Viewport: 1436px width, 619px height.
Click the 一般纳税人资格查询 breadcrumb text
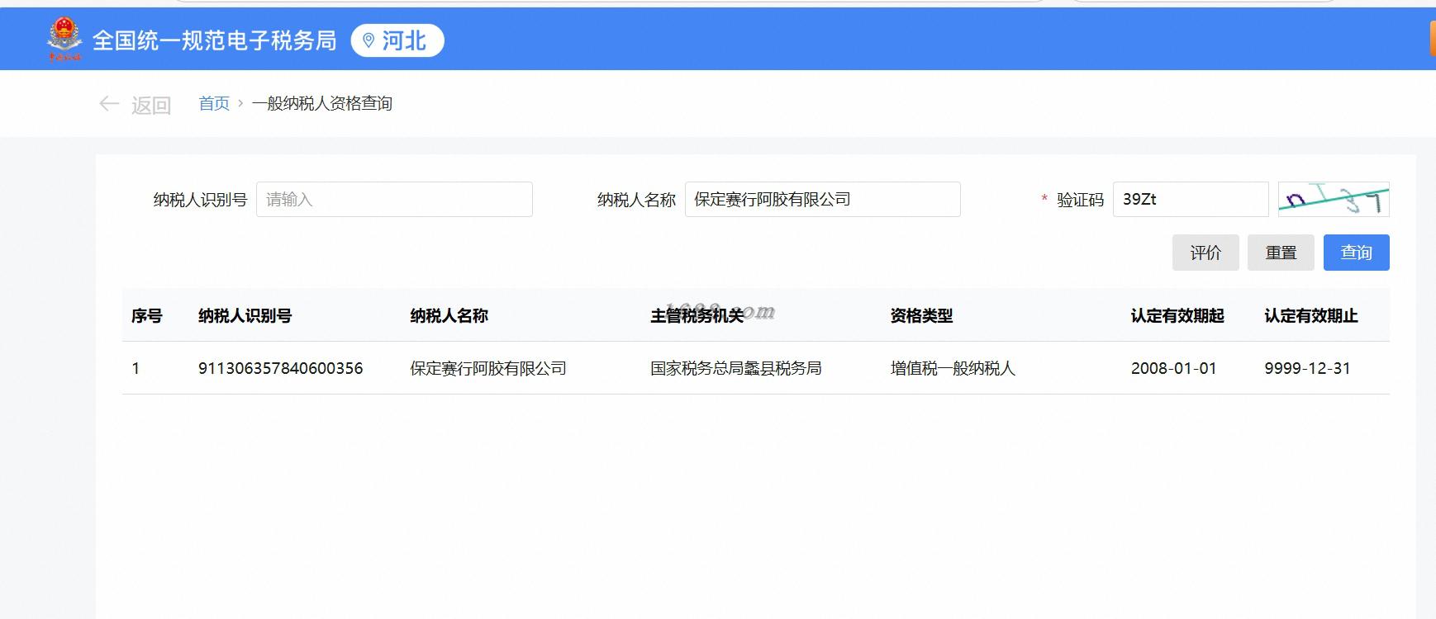(322, 103)
